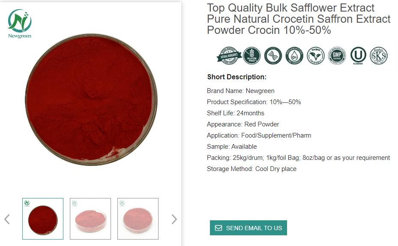Click the Vegan Friendly badge

[x=316, y=56]
